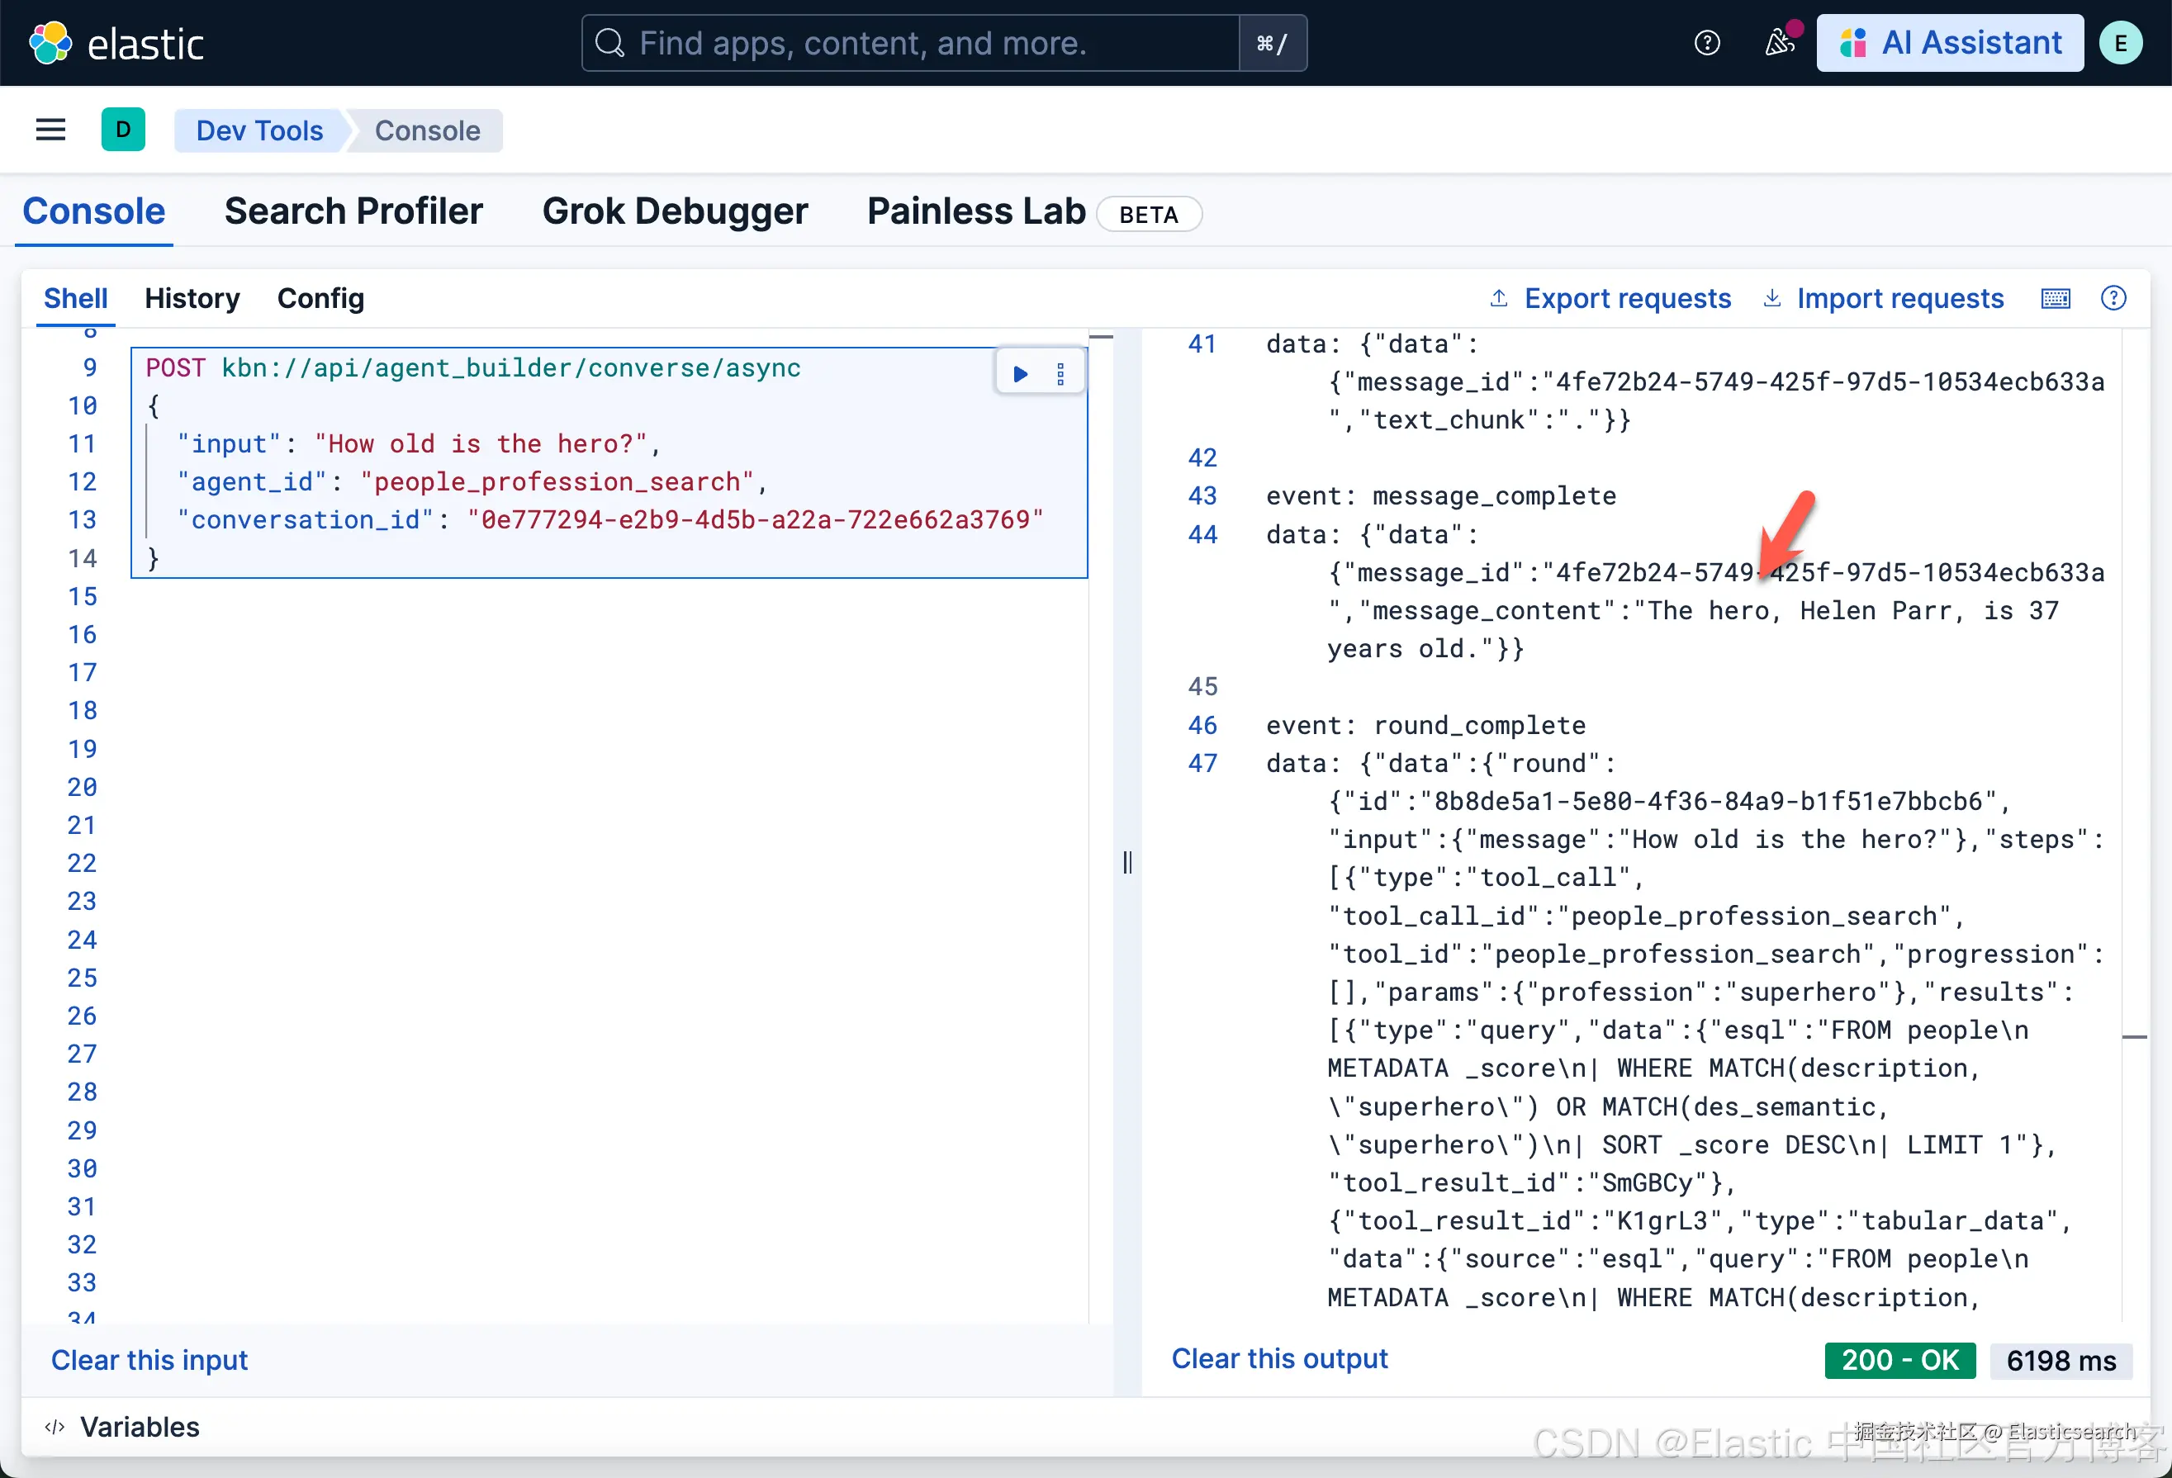This screenshot has width=2172, height=1478.
Task: Select the History tab
Action: [192, 298]
